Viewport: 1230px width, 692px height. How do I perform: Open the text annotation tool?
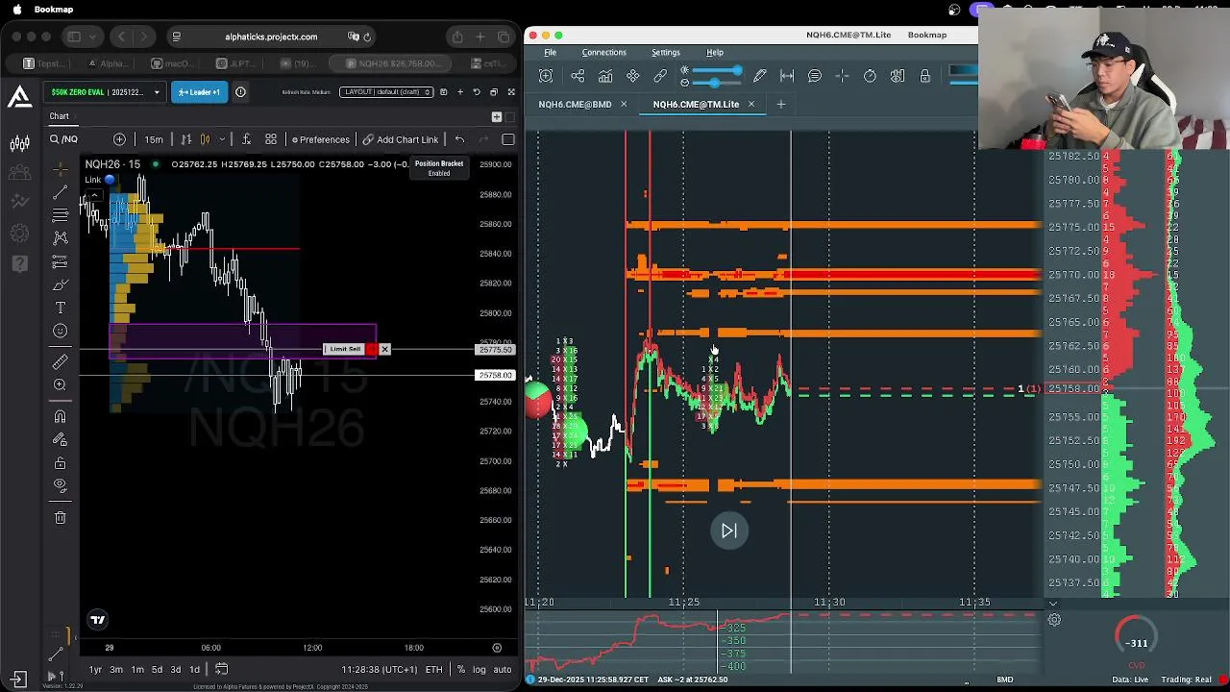(x=60, y=308)
